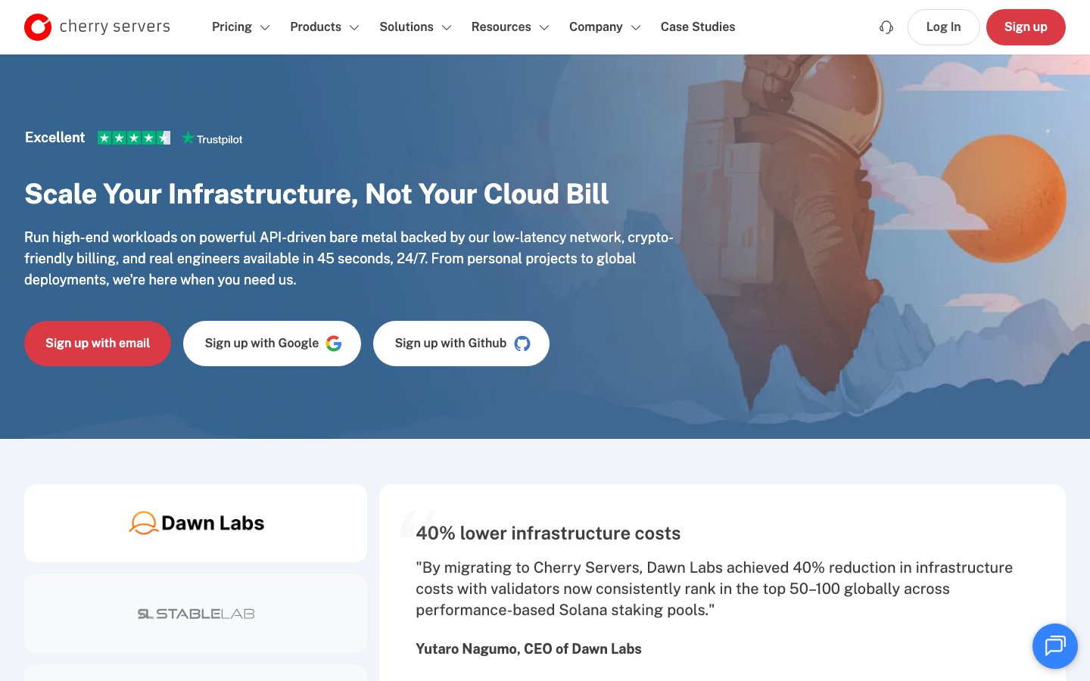Click the Dawn Labs sunrise logo icon
This screenshot has height=681, width=1090.
(x=143, y=523)
